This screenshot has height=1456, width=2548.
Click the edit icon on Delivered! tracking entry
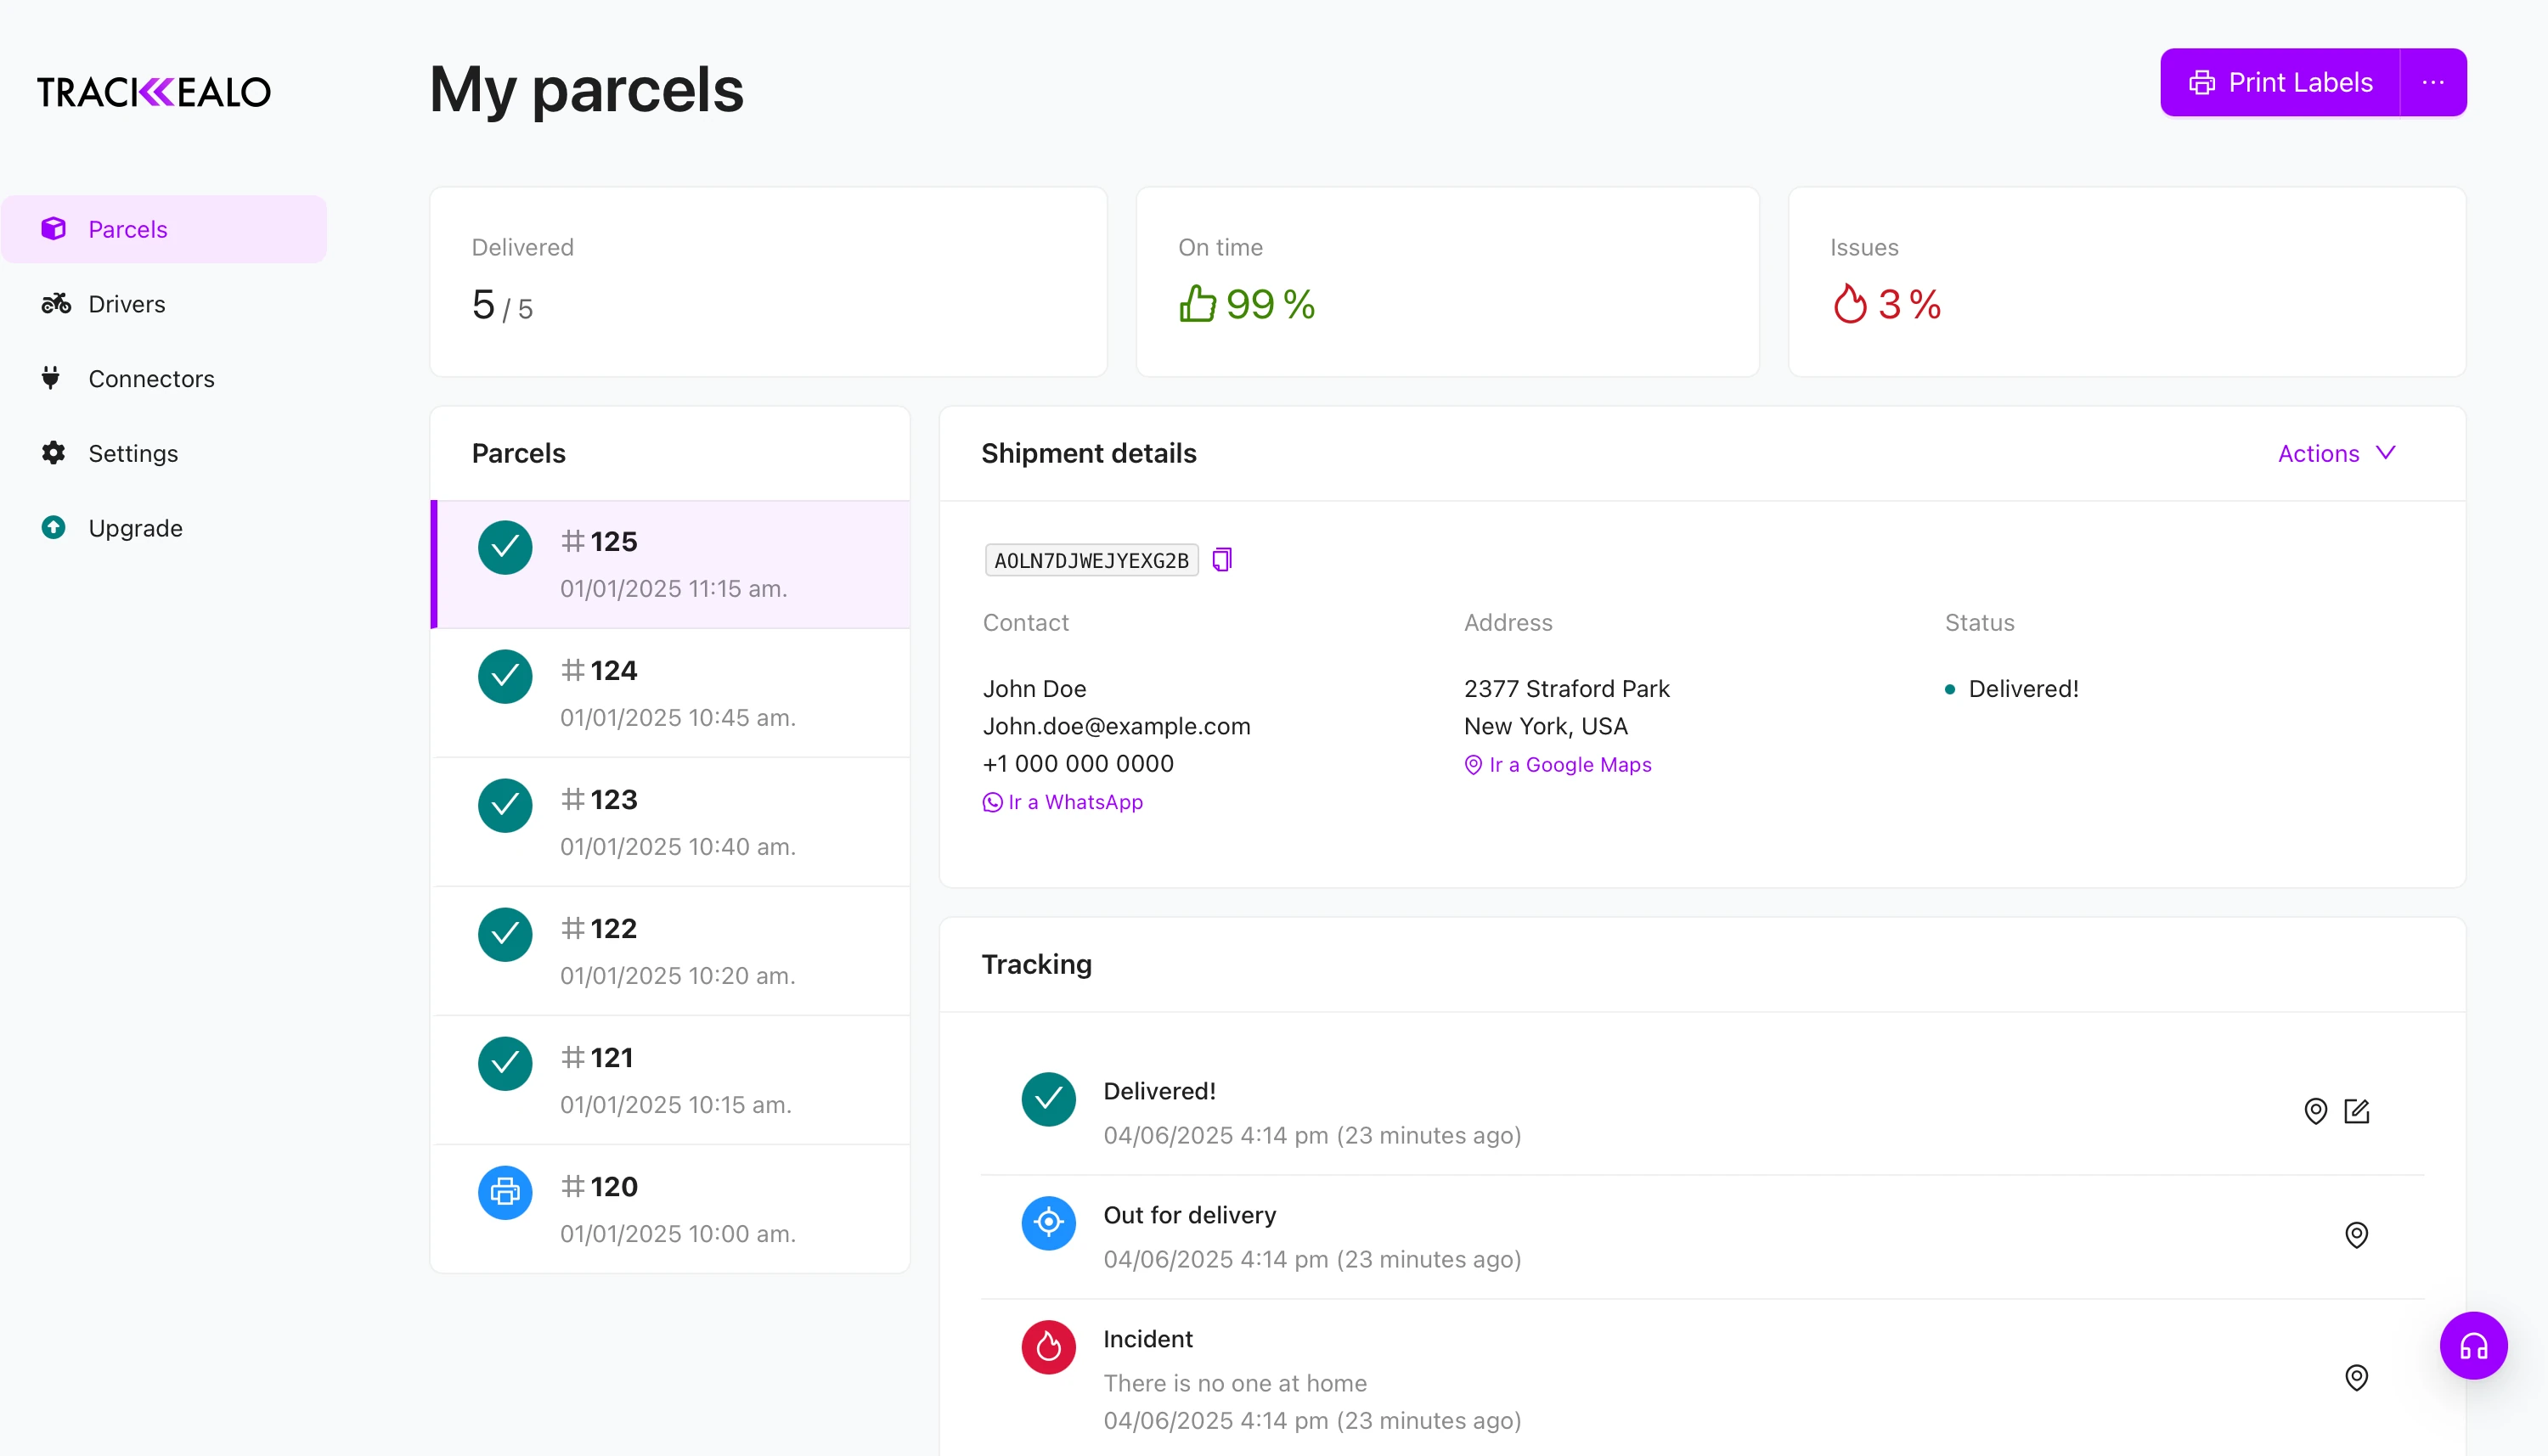[x=2356, y=1111]
